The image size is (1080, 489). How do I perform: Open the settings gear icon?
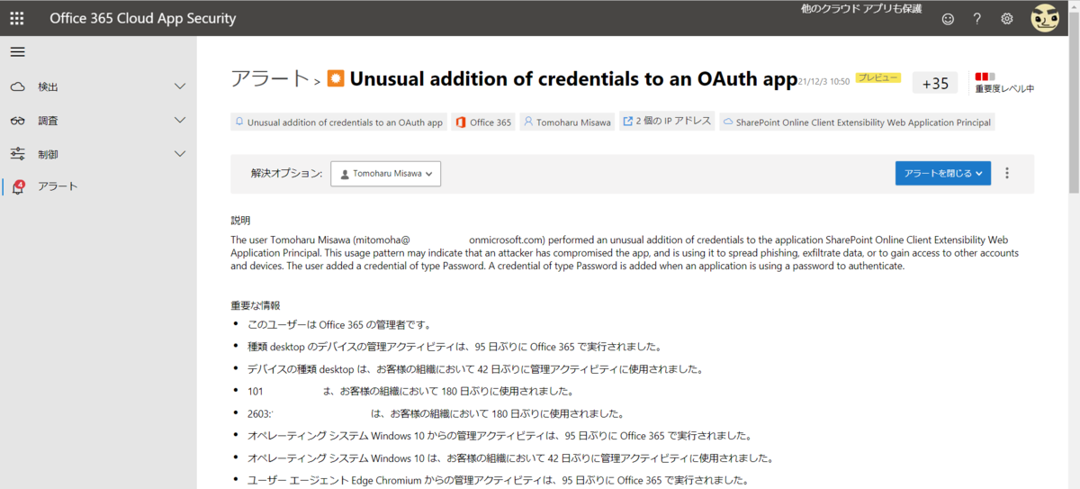1007,19
